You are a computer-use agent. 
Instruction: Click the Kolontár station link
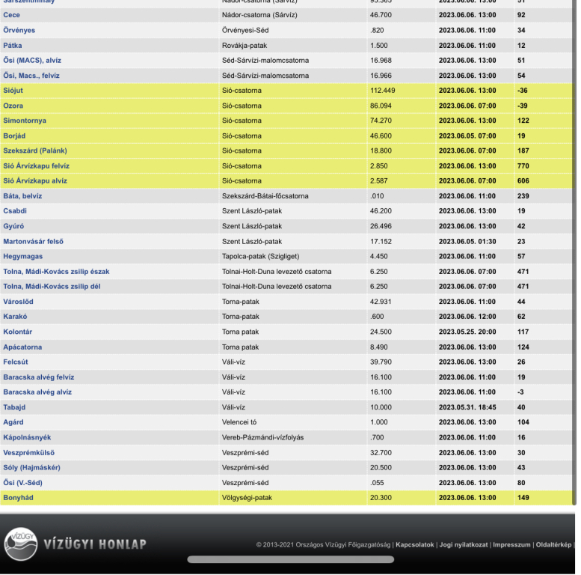tap(18, 332)
